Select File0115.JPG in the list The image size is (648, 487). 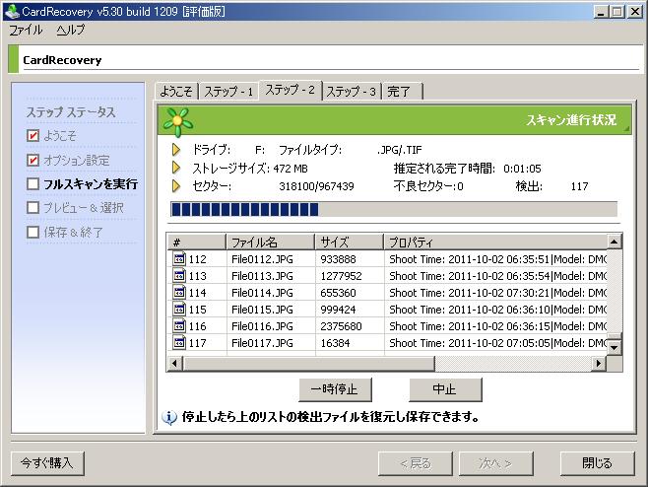coord(262,310)
